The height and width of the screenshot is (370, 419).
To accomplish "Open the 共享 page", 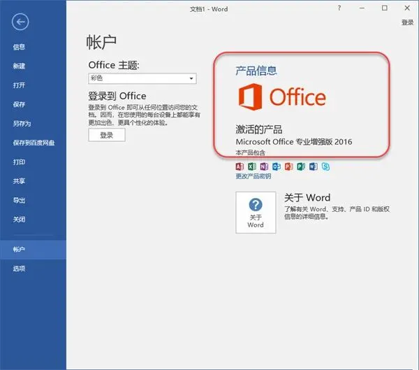I will 33,181.
